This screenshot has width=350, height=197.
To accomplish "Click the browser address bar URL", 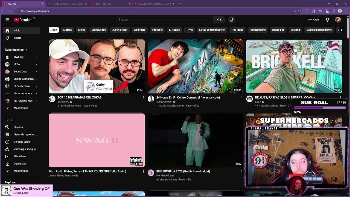I will point(34,11).
